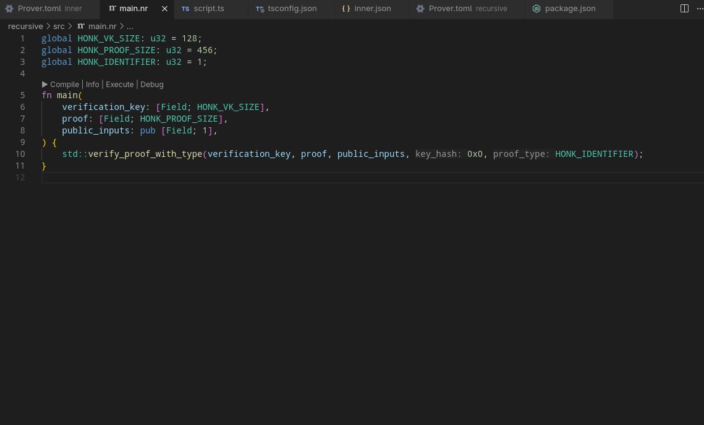Viewport: 704px width, 425px height.
Task: Switch to the tsconfig.json tab
Action: click(x=292, y=9)
